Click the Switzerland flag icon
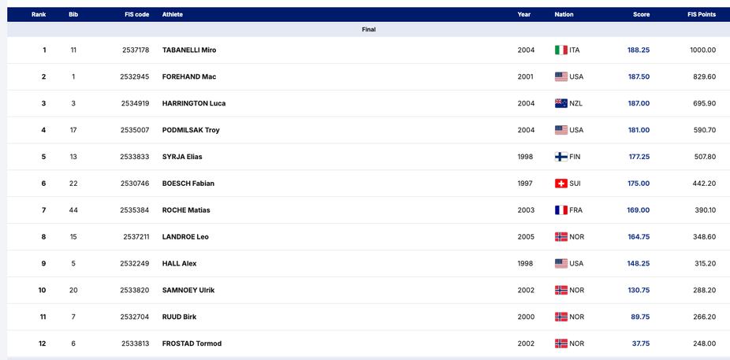Viewport: 730px width, 360px height. tap(561, 184)
